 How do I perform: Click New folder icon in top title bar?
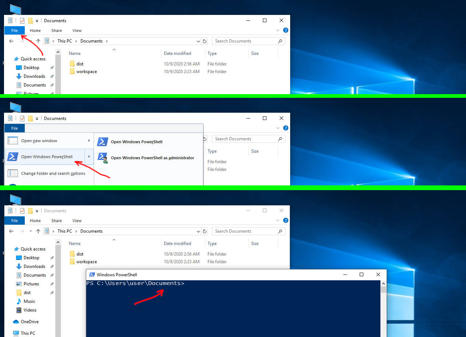(31, 21)
